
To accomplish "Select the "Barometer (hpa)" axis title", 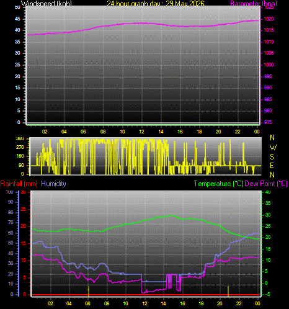I will pyautogui.click(x=254, y=3).
